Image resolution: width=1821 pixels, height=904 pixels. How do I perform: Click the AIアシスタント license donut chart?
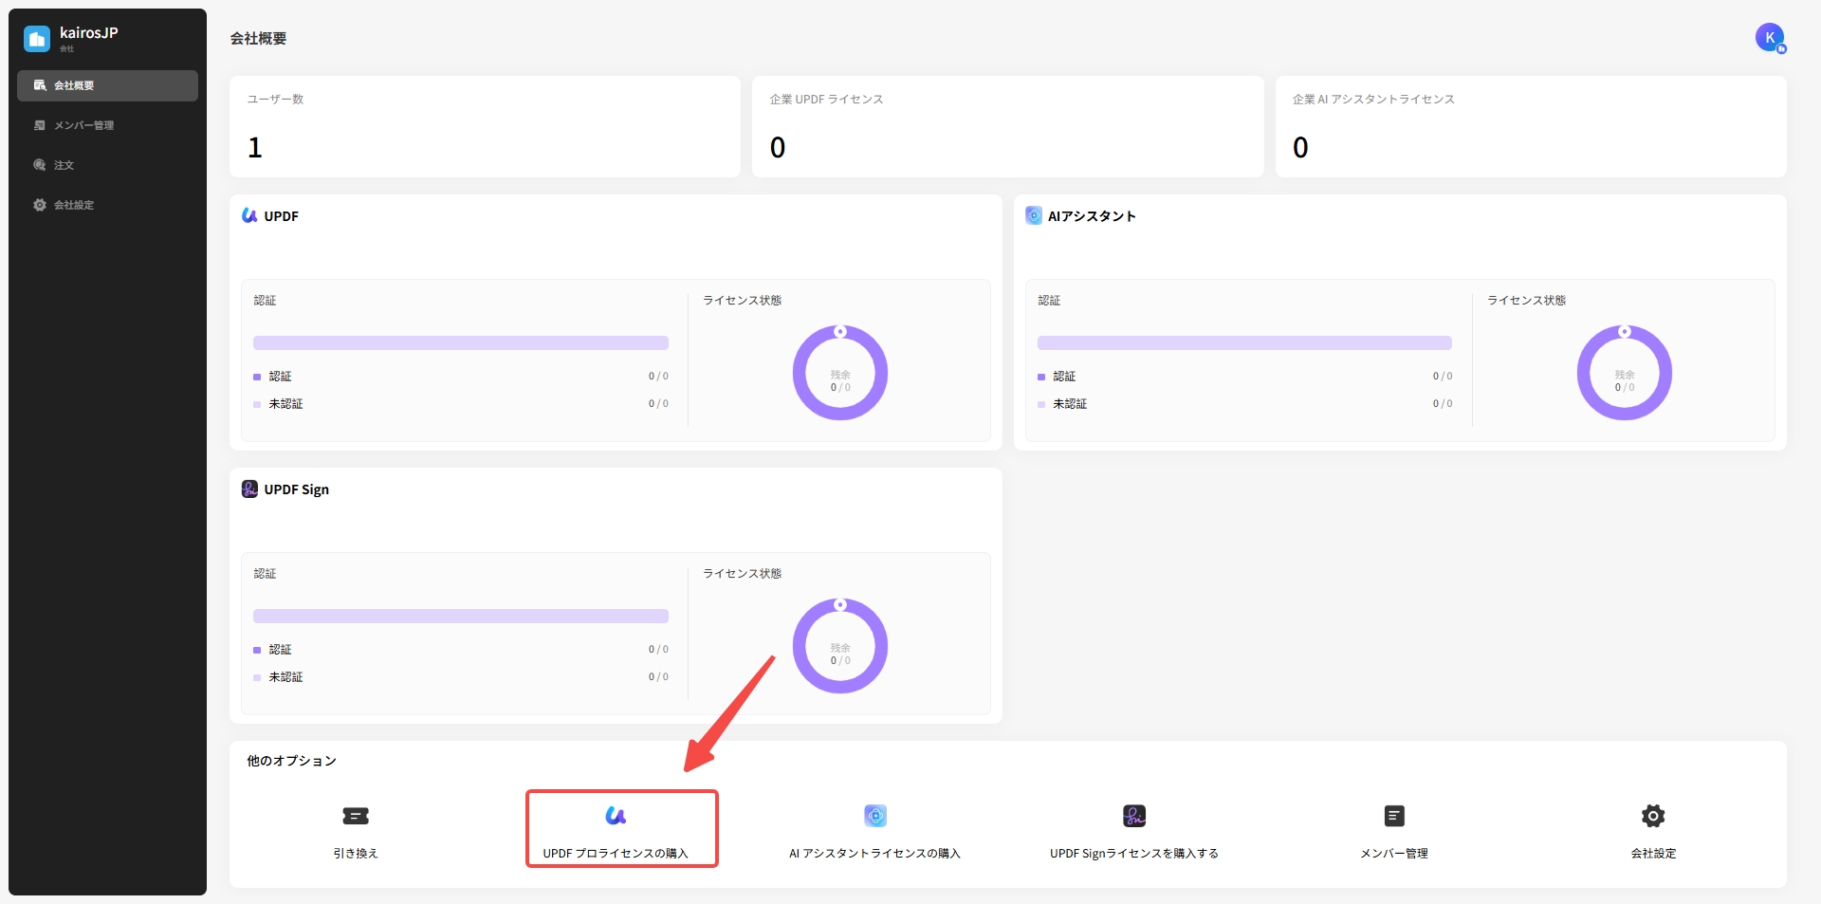click(1625, 373)
